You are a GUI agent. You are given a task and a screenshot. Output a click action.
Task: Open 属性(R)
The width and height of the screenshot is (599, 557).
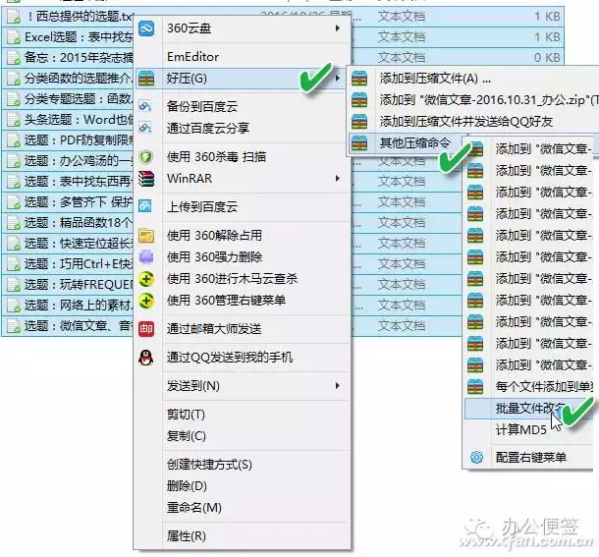(186, 536)
